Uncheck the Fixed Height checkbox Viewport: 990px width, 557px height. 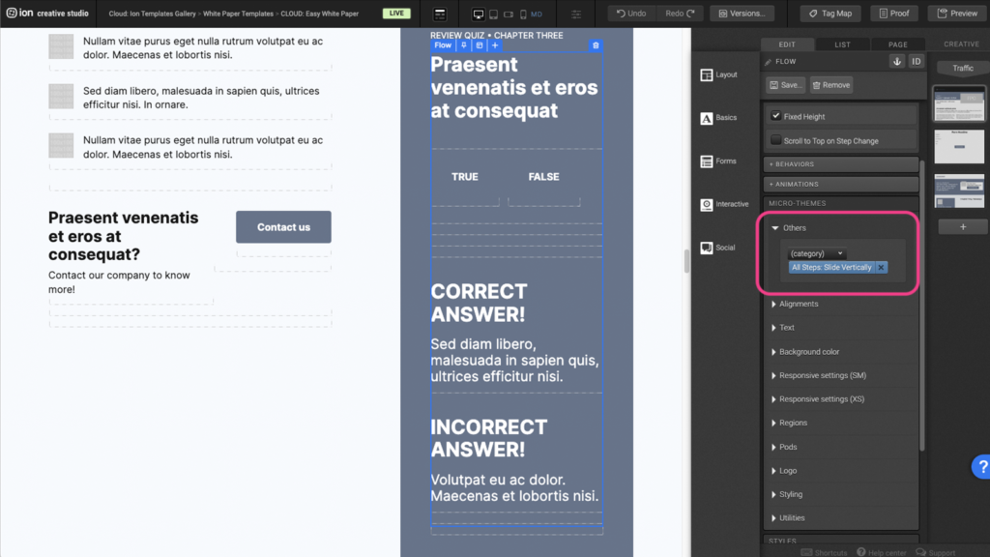tap(775, 116)
